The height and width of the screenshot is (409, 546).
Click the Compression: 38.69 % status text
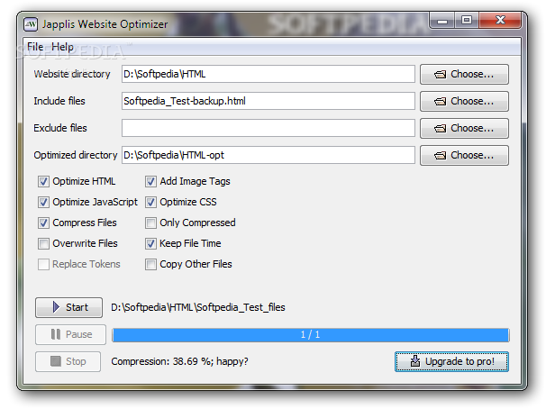coord(179,361)
